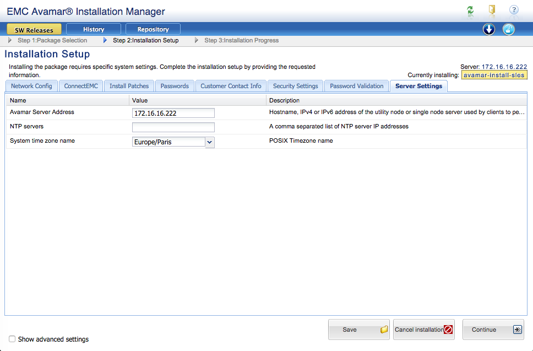Expand the System time zone dropdown

209,142
